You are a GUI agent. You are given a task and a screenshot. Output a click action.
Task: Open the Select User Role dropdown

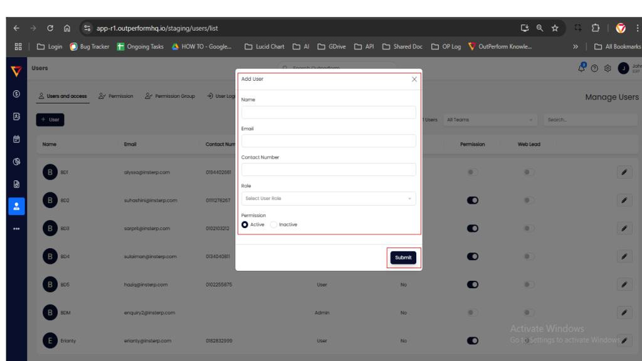pyautogui.click(x=329, y=199)
